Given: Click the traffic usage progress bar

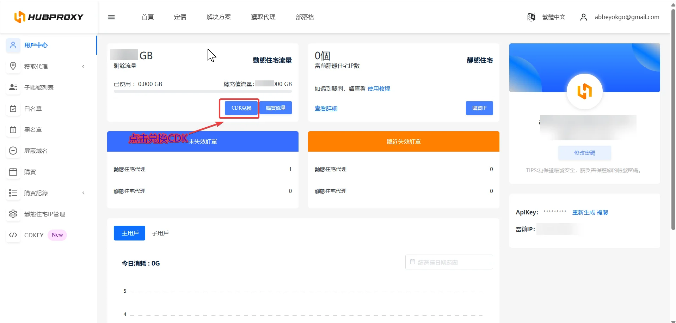Looking at the screenshot, I should coord(203,91).
